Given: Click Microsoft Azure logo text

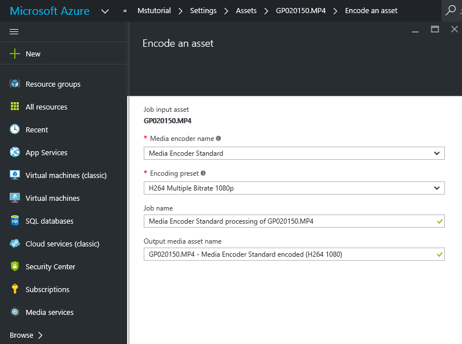Looking at the screenshot, I should (x=50, y=11).
